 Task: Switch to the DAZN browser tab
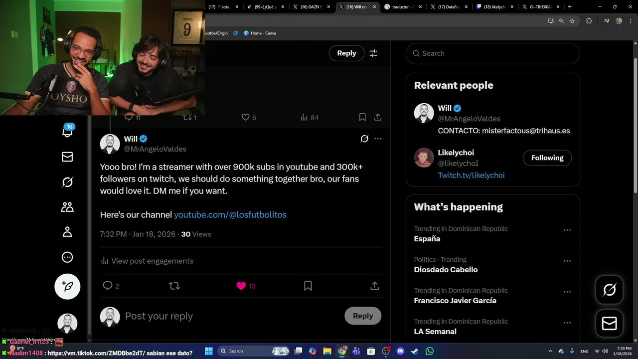(x=311, y=7)
